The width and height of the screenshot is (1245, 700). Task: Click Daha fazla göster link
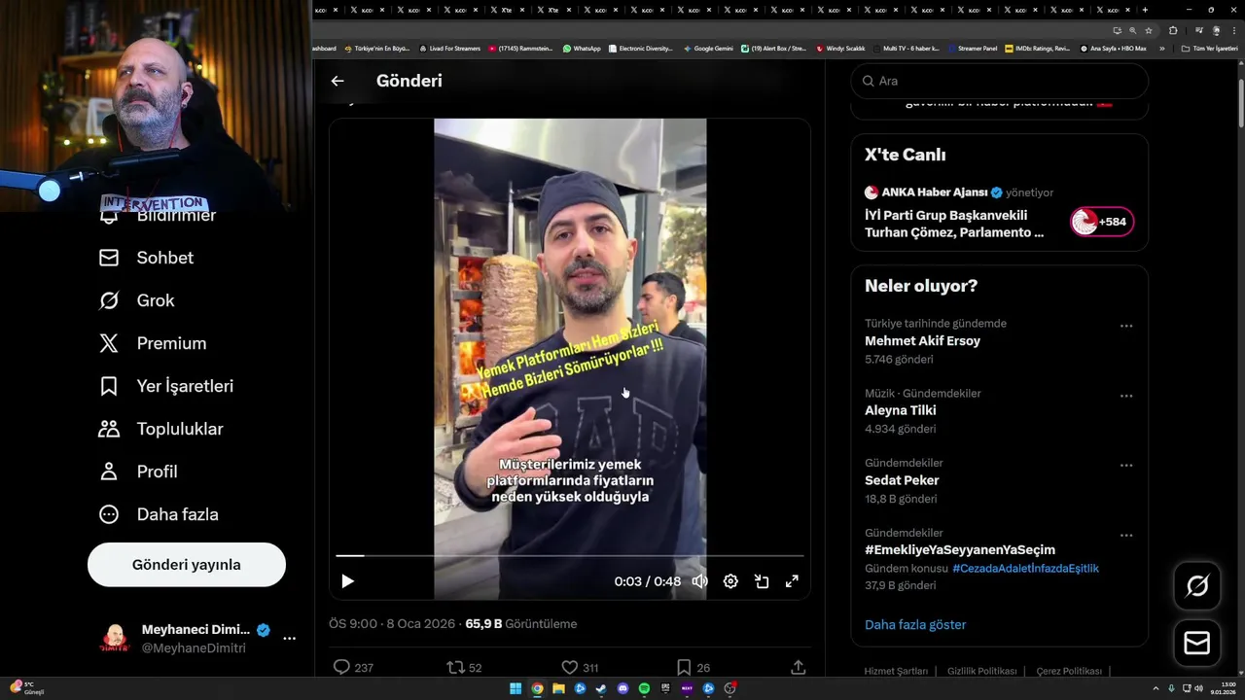[x=915, y=624]
